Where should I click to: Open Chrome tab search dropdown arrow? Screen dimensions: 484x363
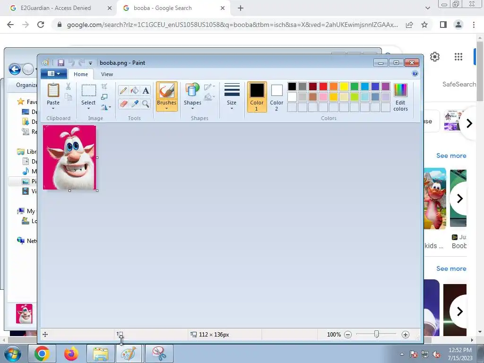tap(427, 8)
